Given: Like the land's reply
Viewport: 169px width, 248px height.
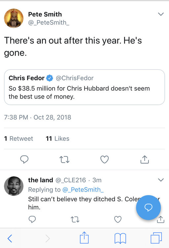Looking at the screenshot, I should point(118,219).
